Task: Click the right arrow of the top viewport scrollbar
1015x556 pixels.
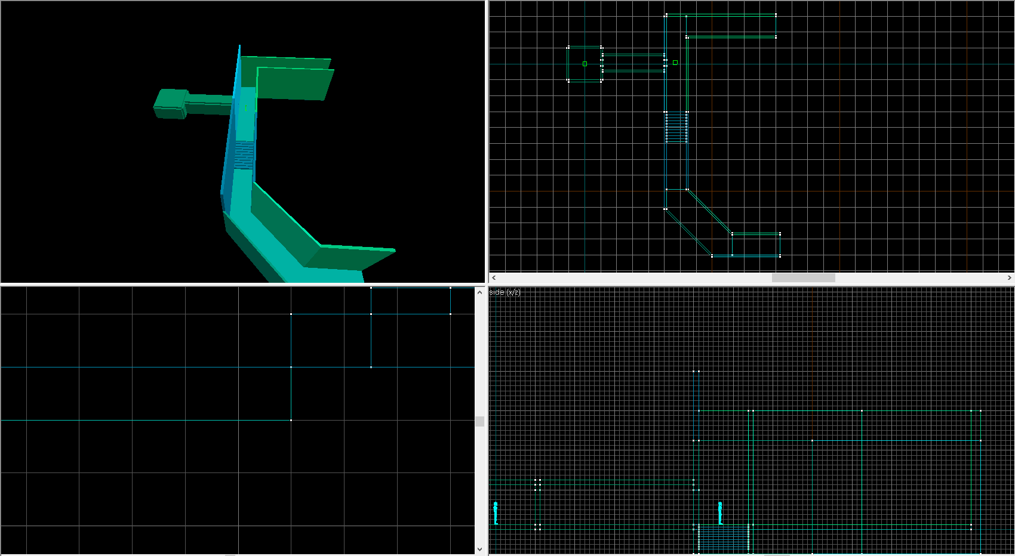Action: 1009,277
